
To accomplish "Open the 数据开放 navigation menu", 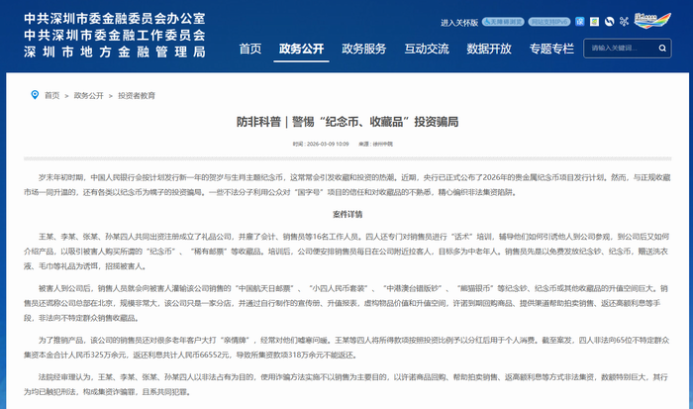I will coord(489,49).
